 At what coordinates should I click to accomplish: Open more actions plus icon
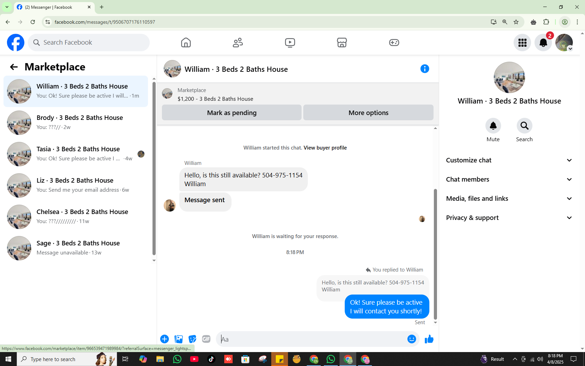[164, 339]
